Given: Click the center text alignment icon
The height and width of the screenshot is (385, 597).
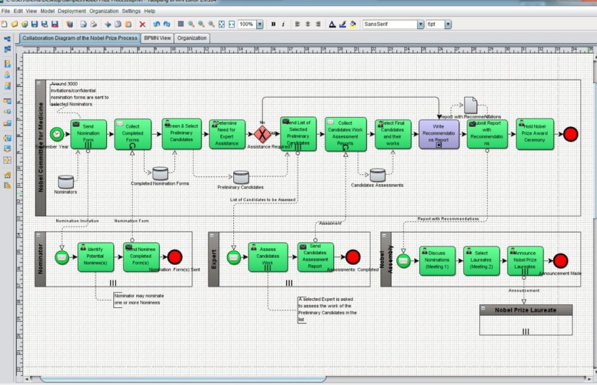Looking at the screenshot, I should pos(308,25).
